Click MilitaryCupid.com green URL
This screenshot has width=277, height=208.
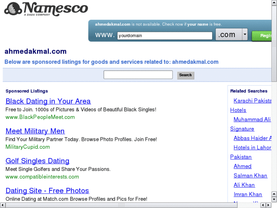tap(27, 147)
